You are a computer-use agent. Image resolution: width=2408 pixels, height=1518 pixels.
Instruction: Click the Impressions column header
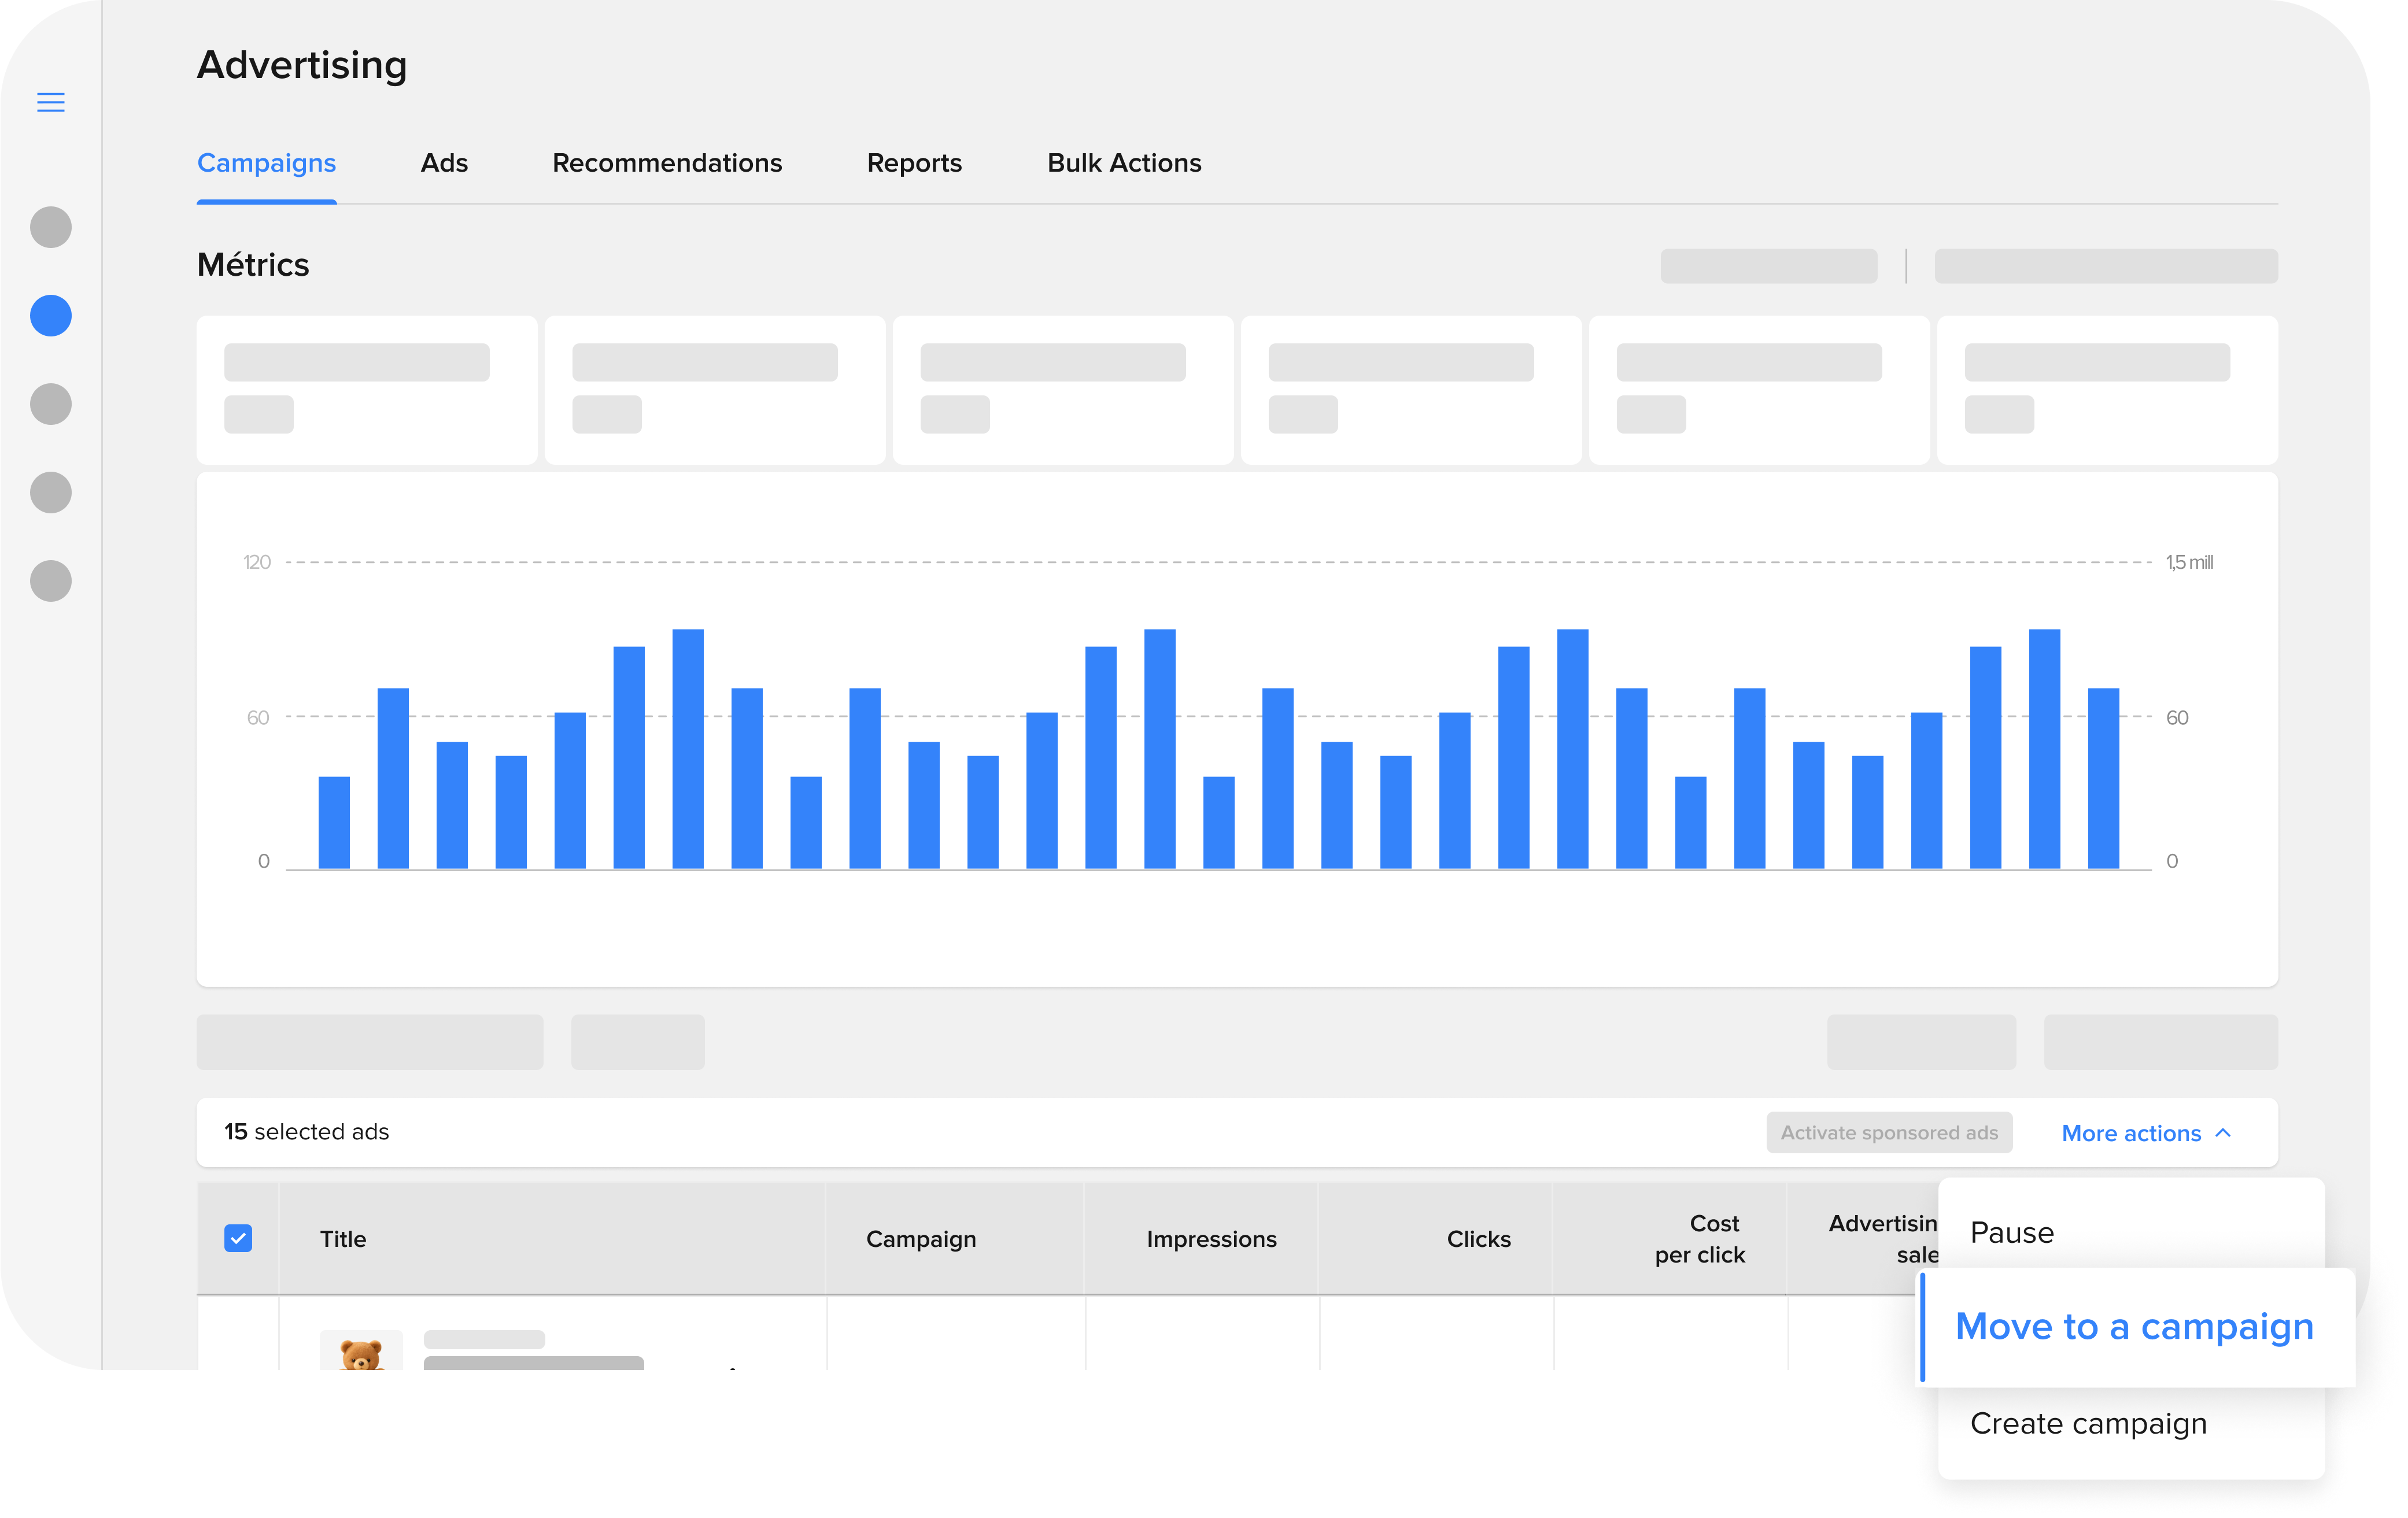(x=1211, y=1239)
